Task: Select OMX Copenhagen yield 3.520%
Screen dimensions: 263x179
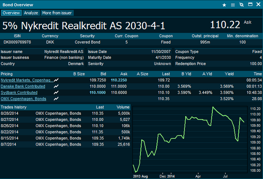Action: pos(227,98)
